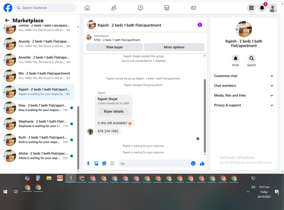284x210 pixels.
Task: Click the More options button
Action: coord(174,47)
